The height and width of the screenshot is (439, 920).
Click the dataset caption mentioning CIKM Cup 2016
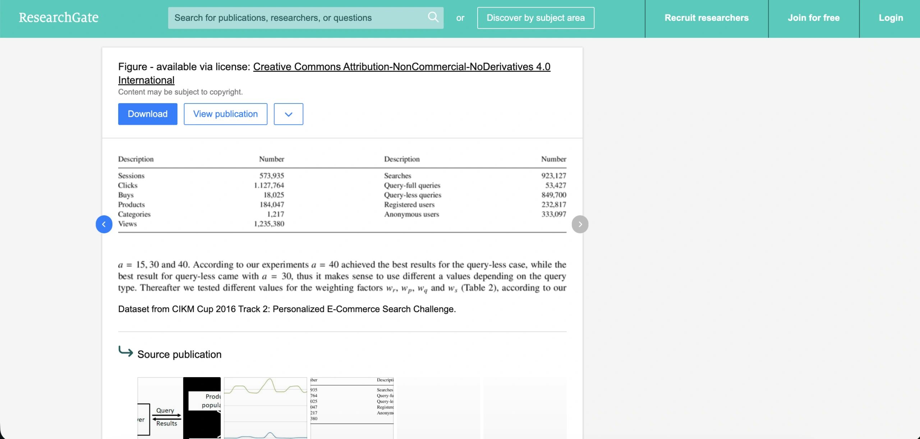[287, 309]
